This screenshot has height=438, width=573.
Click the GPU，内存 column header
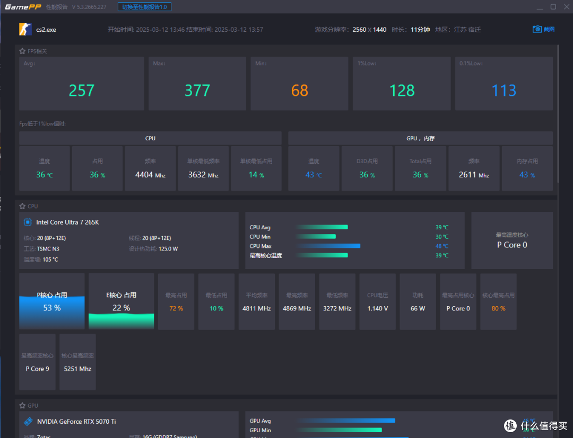click(x=420, y=139)
